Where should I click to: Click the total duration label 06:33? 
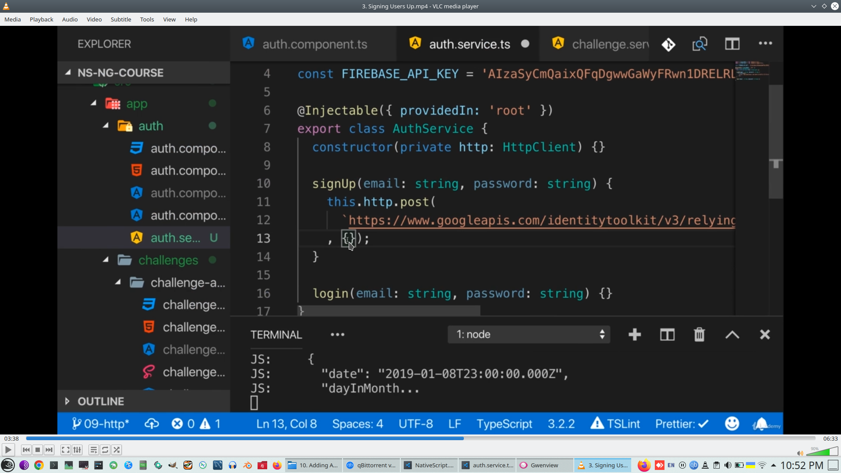(x=830, y=438)
